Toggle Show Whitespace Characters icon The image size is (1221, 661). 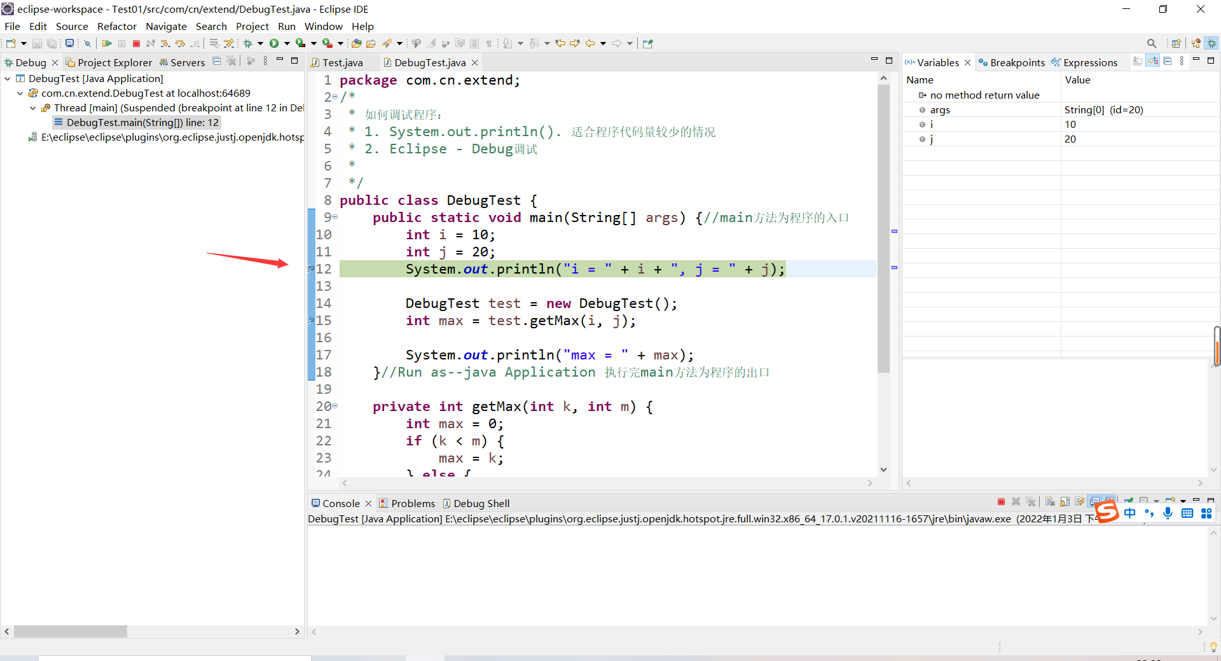[x=488, y=43]
